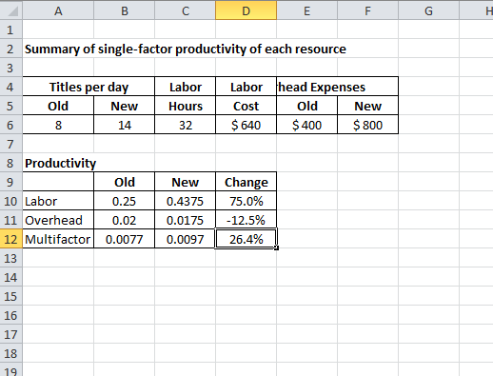493x376 pixels.
Task: Click the 75.0% change cell
Action: tap(246, 201)
